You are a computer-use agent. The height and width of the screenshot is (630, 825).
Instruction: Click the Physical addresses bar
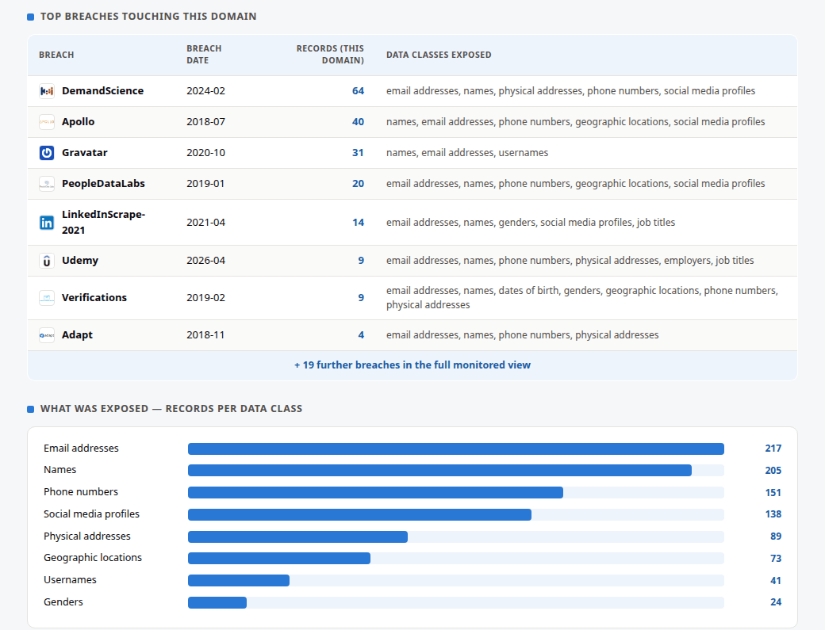point(455,536)
